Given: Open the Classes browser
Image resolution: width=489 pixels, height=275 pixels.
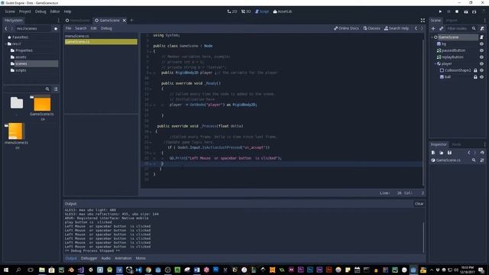Looking at the screenshot, I should click(371, 28).
